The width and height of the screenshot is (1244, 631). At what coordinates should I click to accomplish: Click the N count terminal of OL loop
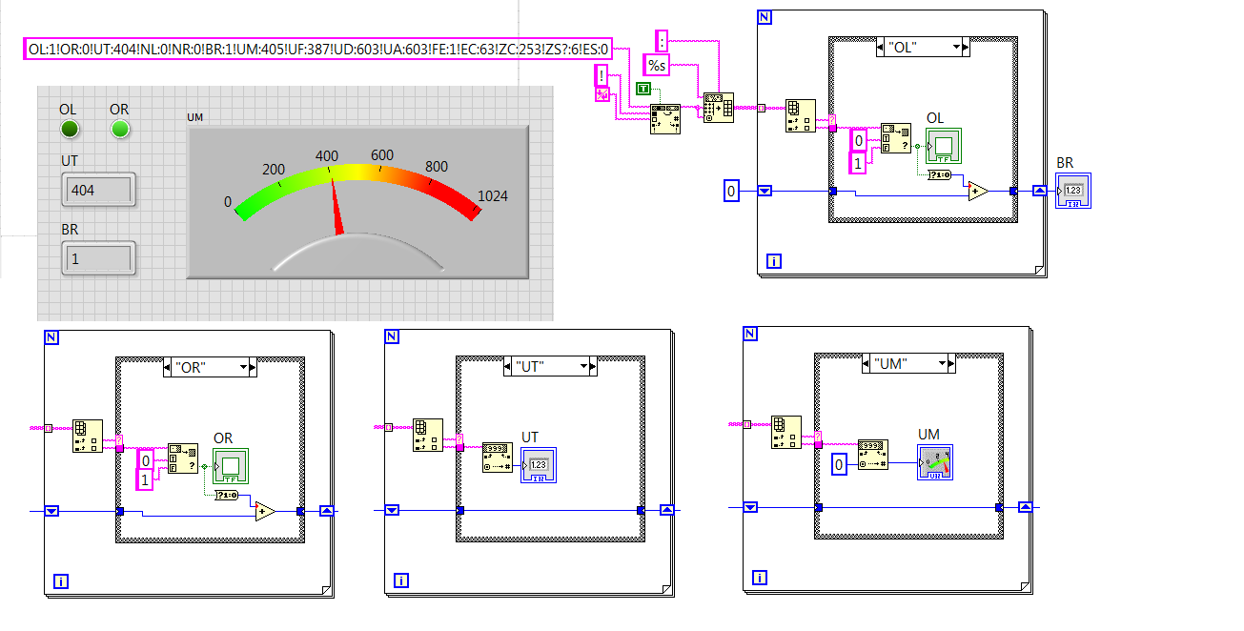[765, 16]
